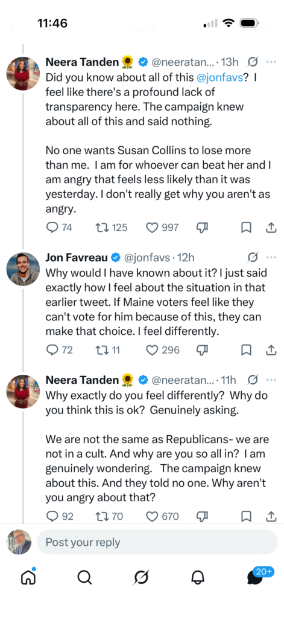Open Notifications bell tab
The width and height of the screenshot is (284, 619).
click(198, 577)
